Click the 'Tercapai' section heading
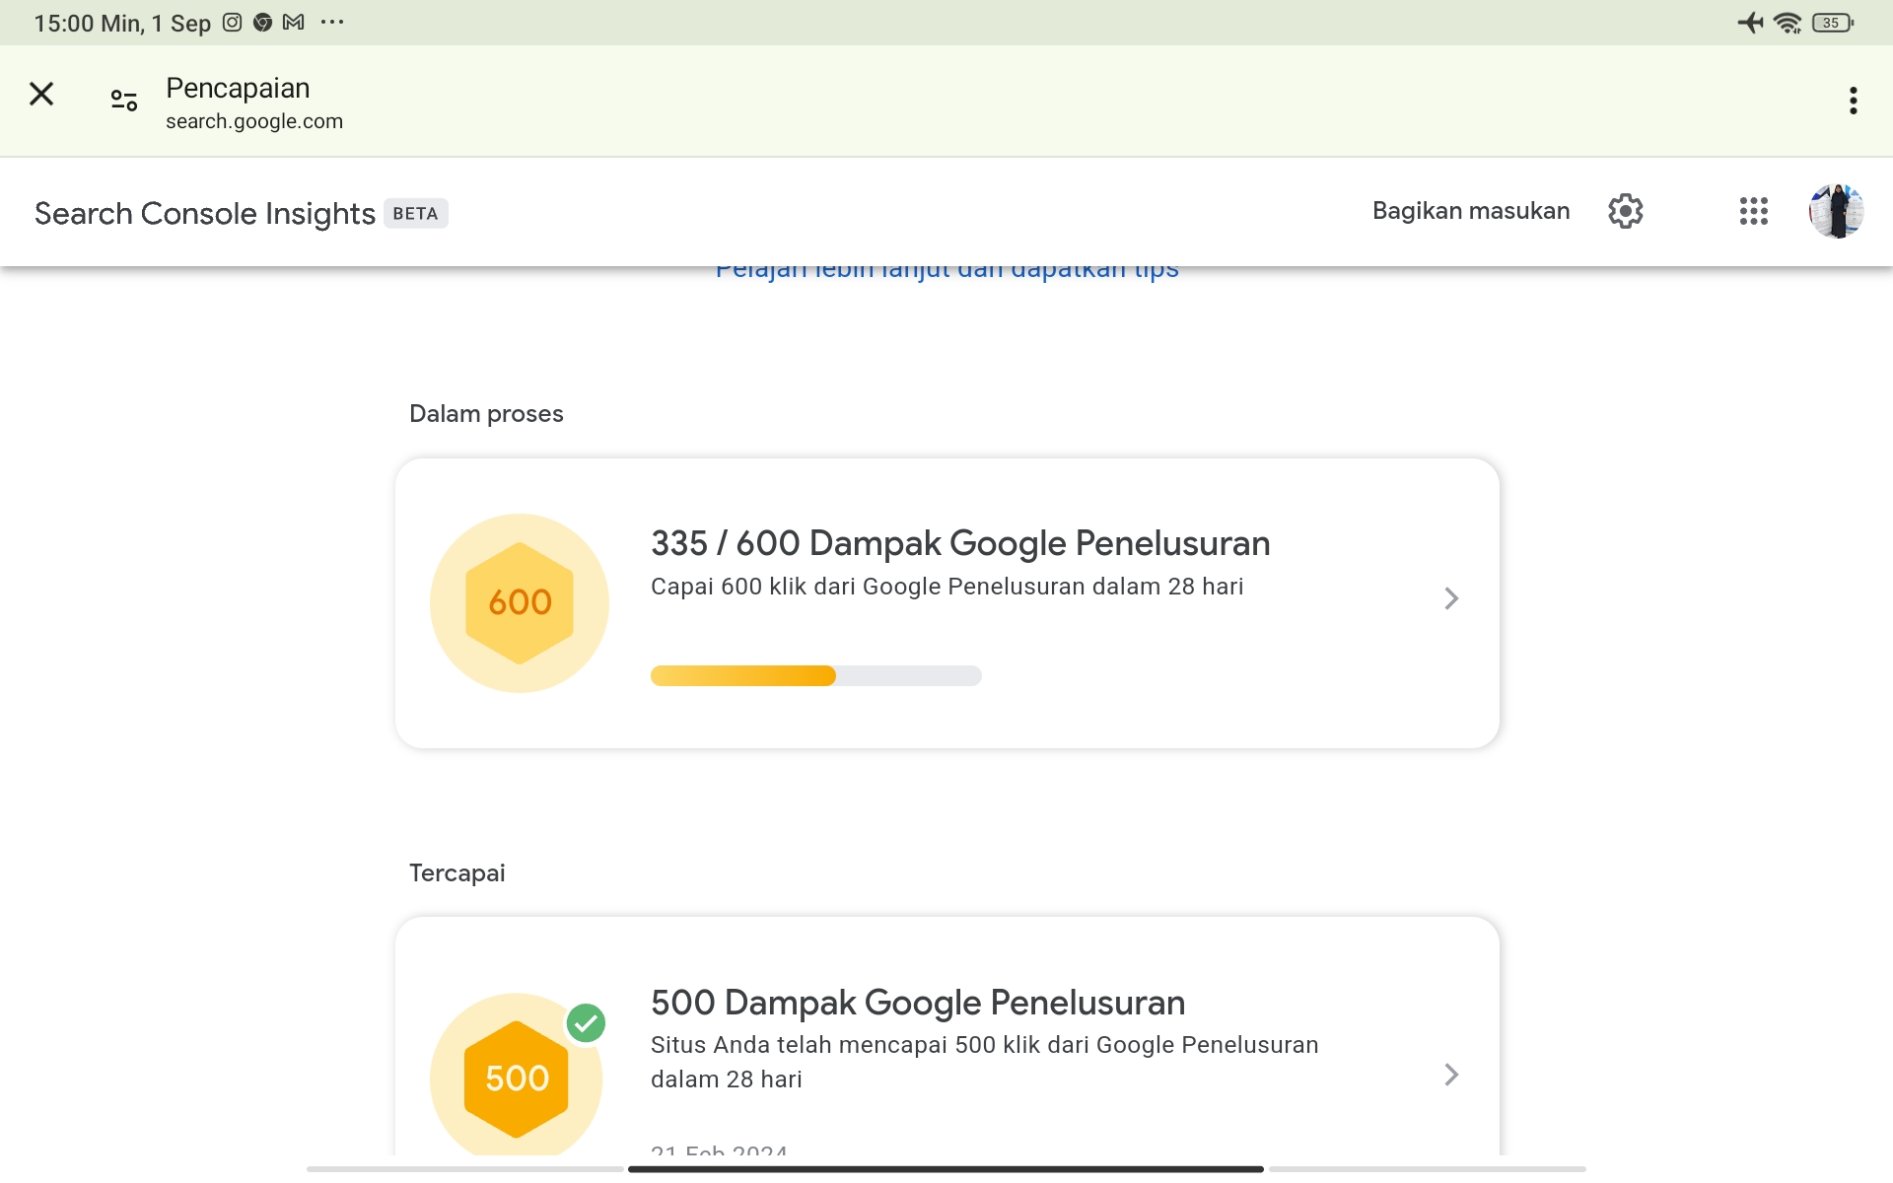This screenshot has height=1183, width=1893. coord(457,872)
